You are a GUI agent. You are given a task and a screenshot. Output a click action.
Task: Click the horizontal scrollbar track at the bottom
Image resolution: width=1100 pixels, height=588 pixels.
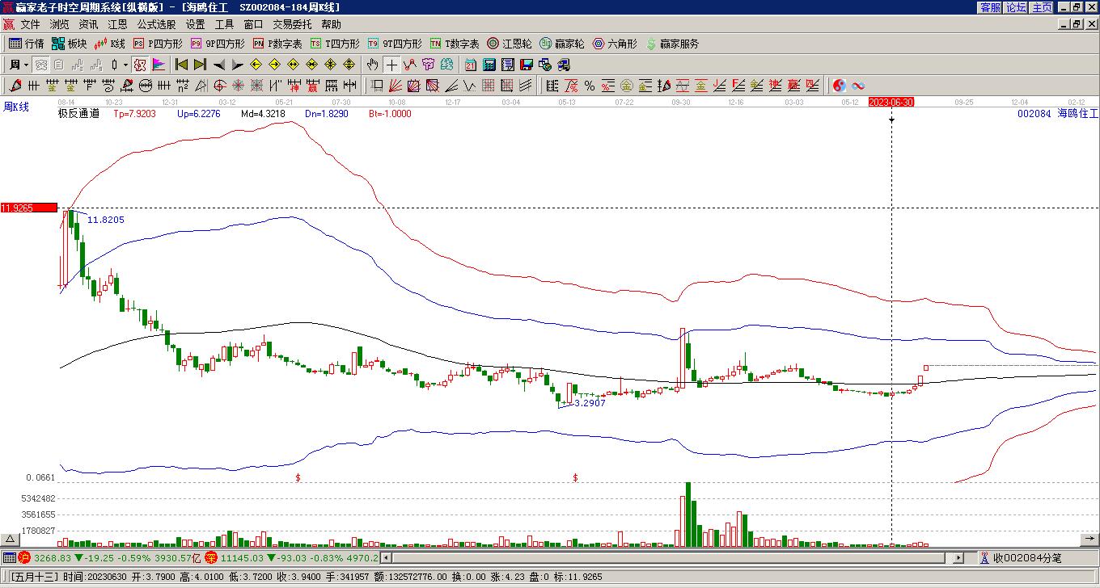point(671,557)
